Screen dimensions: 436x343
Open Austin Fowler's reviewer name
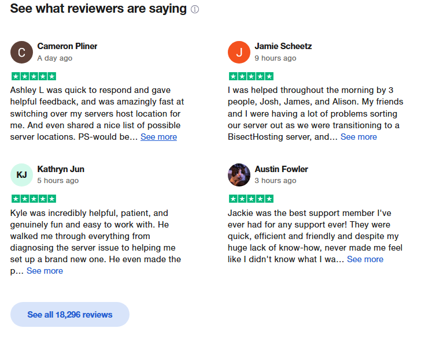click(x=281, y=169)
